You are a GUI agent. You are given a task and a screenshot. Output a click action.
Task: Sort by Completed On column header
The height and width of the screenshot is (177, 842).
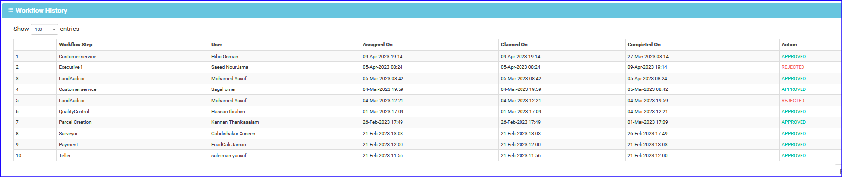[x=644, y=45]
